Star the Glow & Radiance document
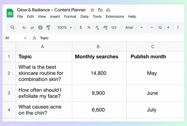187x126 pixels. point(92,10)
